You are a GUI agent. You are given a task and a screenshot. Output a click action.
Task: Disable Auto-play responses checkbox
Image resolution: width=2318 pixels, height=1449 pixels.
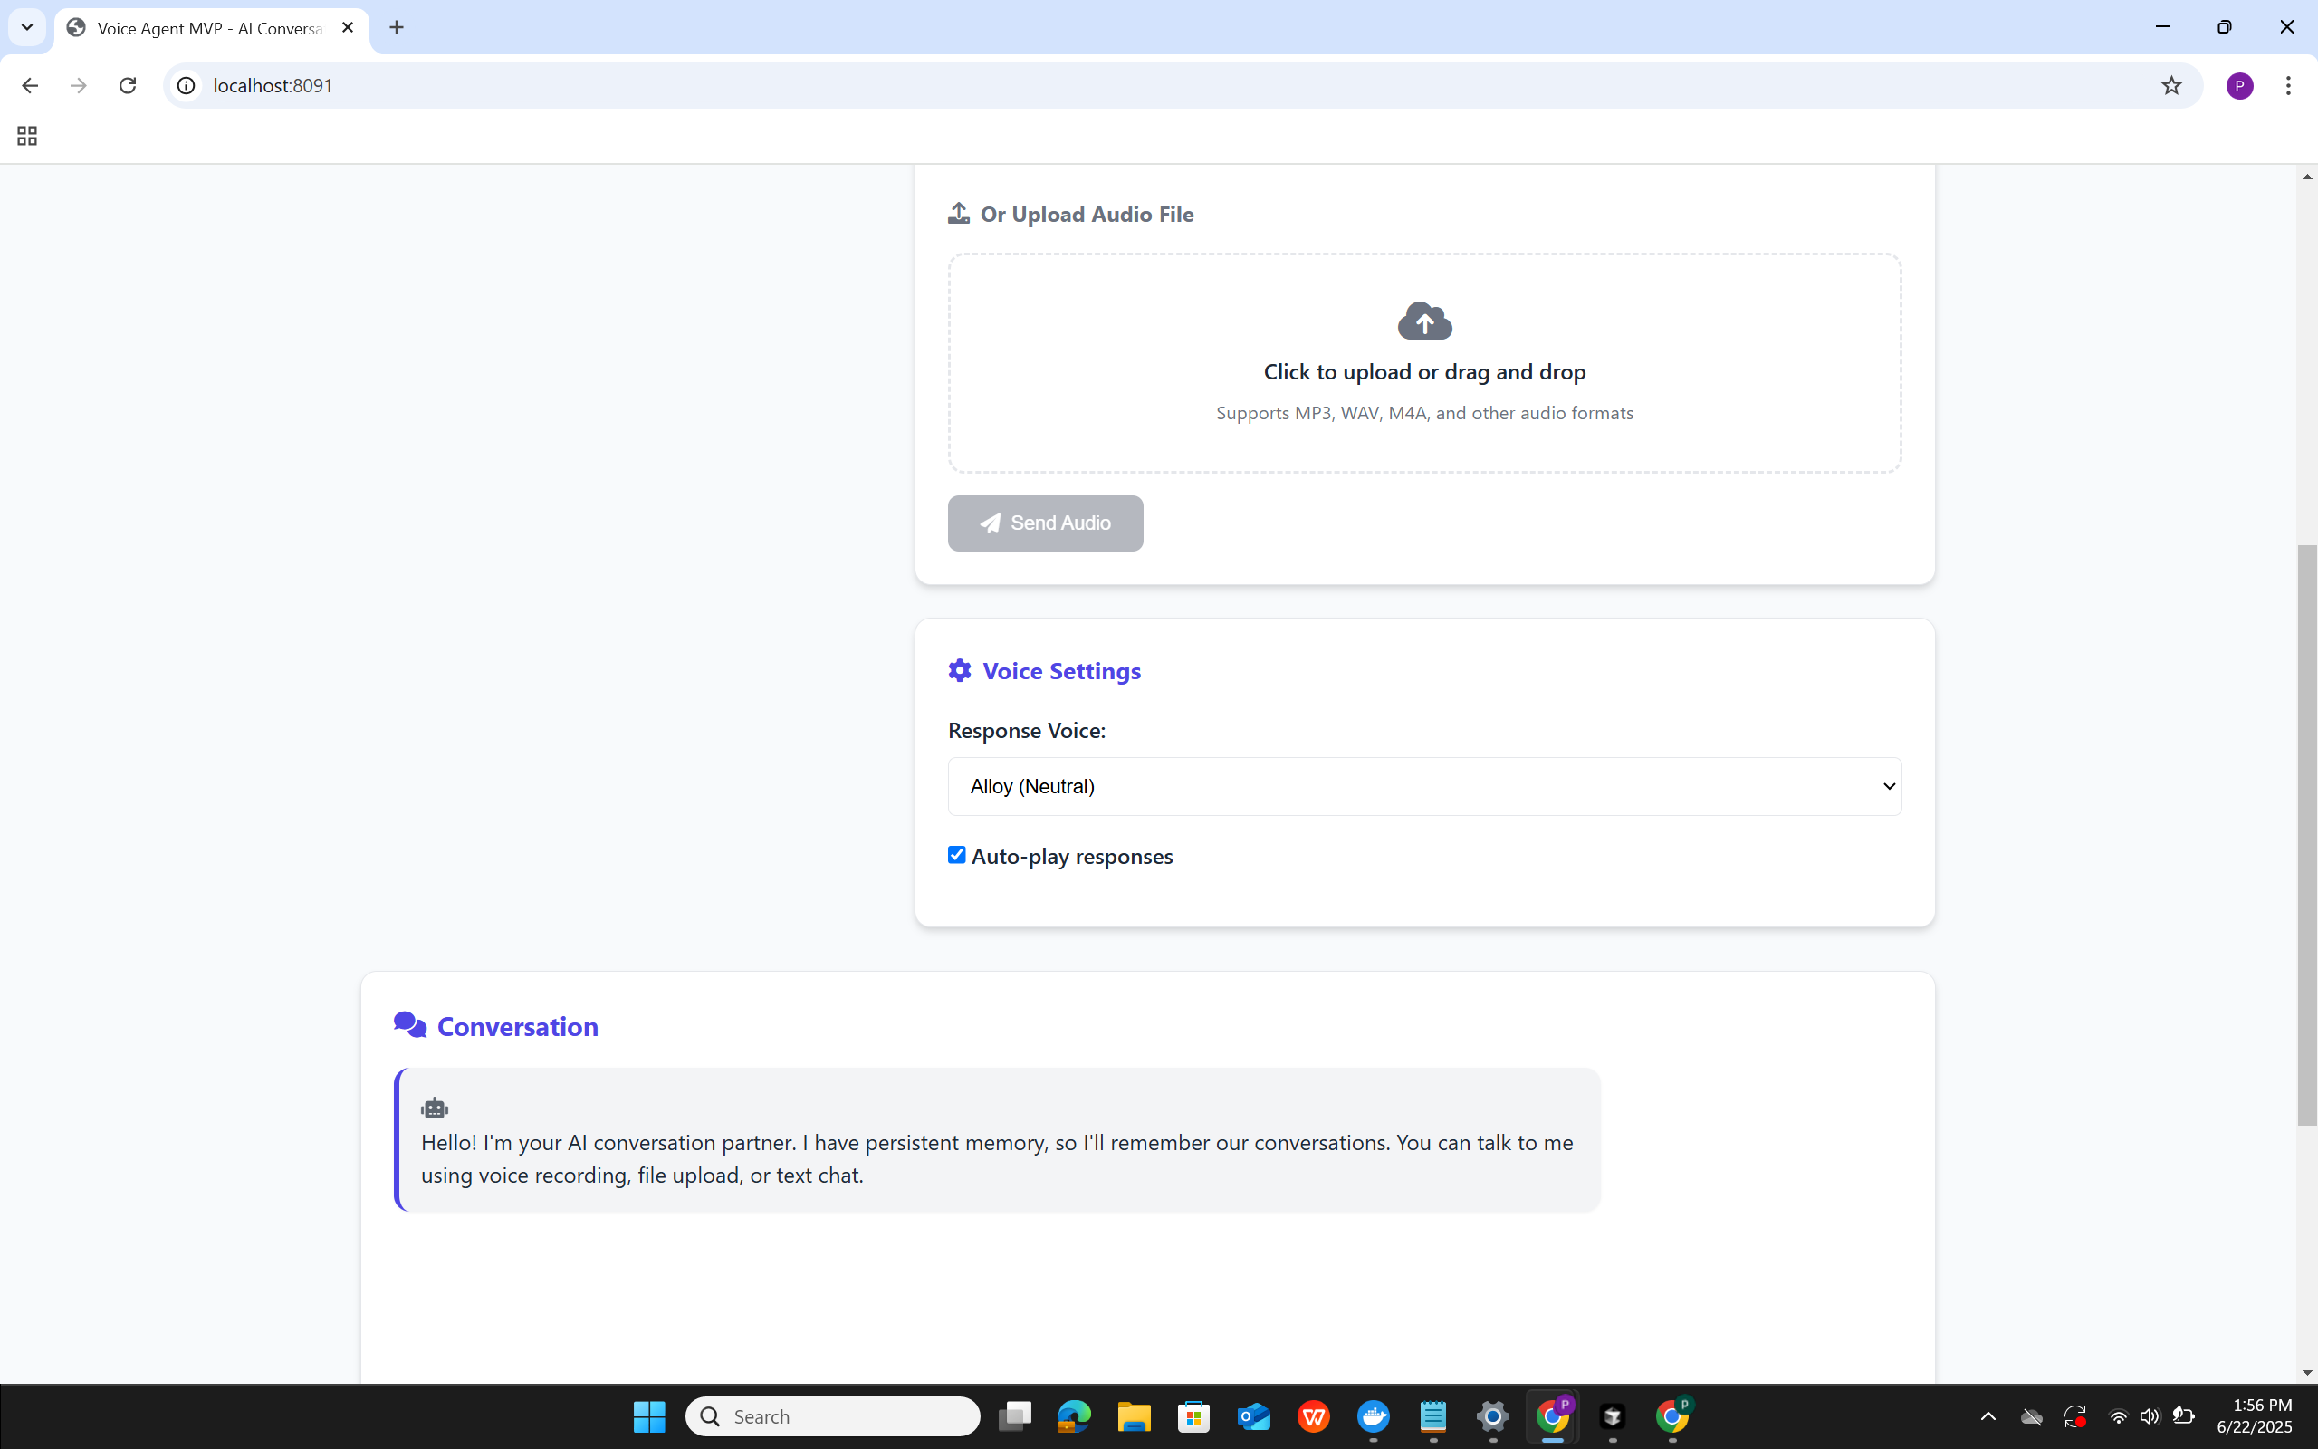coord(957,855)
